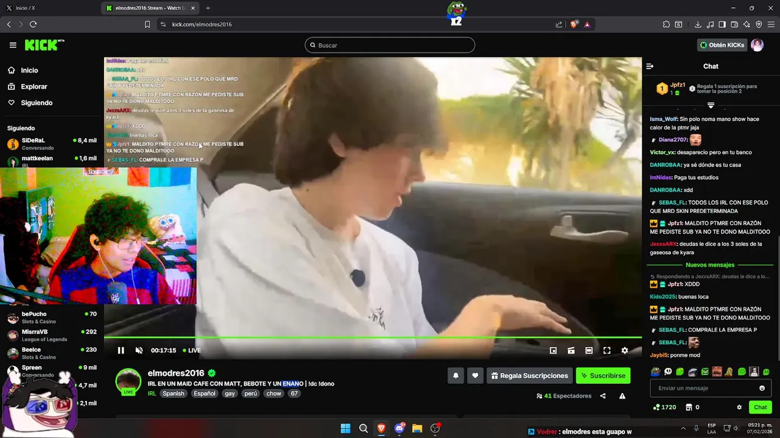Open player settings gear
Screen dimensions: 780x438
[624, 350]
